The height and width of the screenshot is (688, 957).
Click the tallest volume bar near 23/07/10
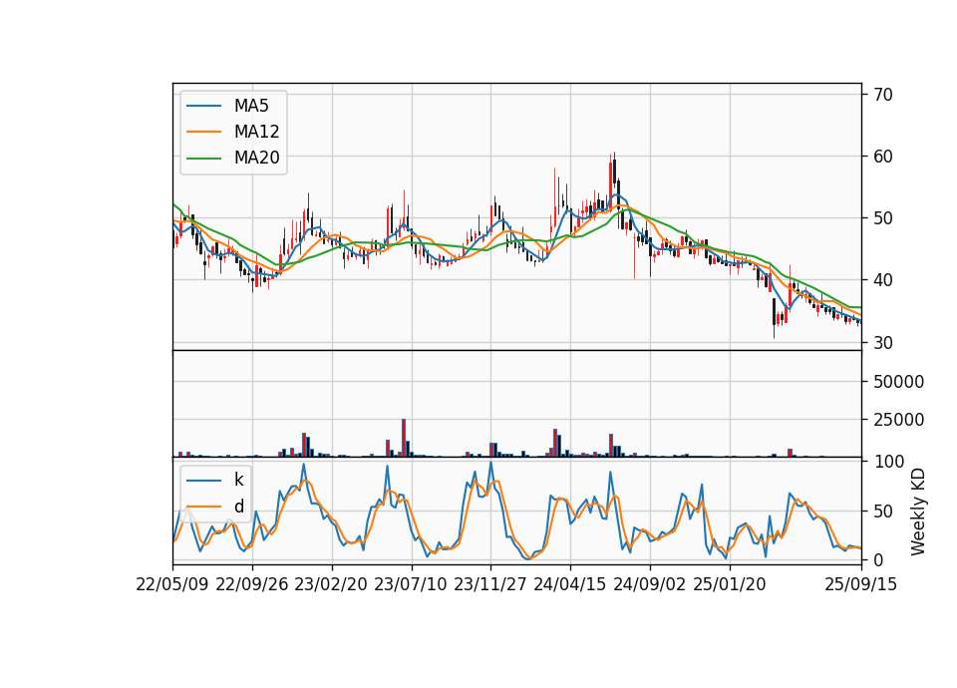[404, 438]
